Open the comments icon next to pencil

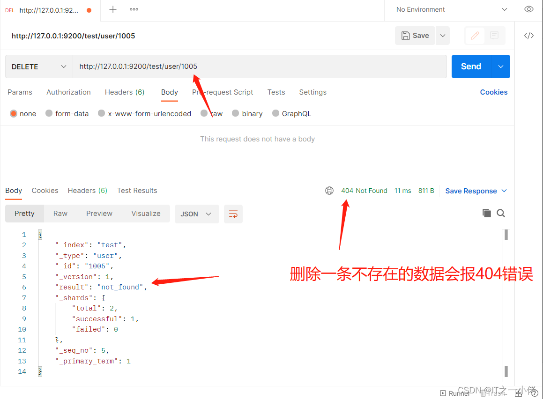494,35
